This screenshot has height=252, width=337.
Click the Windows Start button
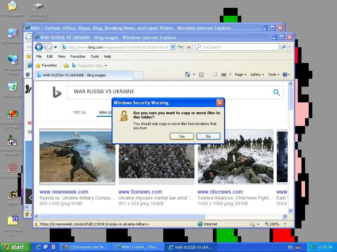[15, 247]
